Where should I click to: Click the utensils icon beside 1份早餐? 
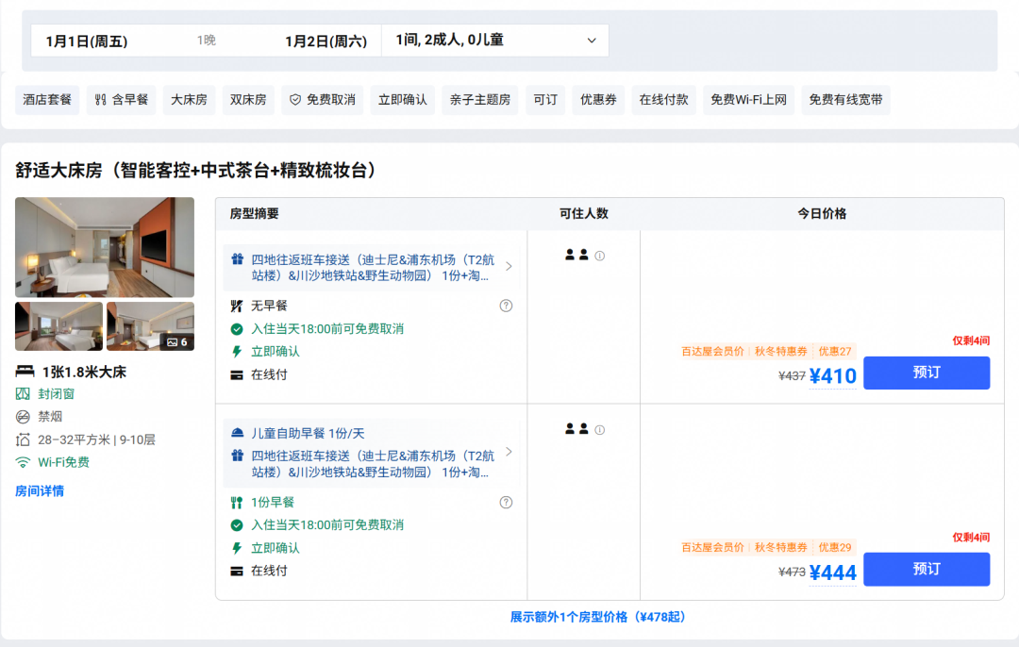pos(237,502)
